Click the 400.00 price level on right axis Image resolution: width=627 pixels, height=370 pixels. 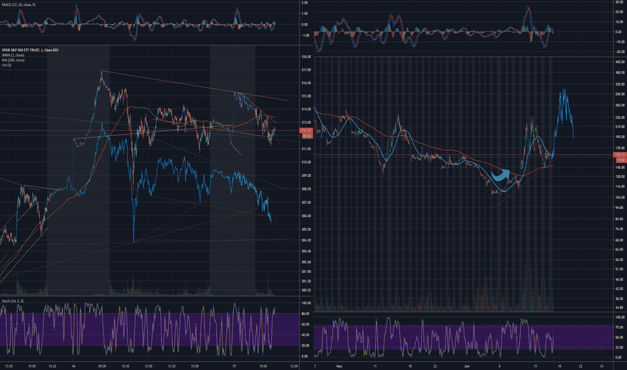point(620,62)
